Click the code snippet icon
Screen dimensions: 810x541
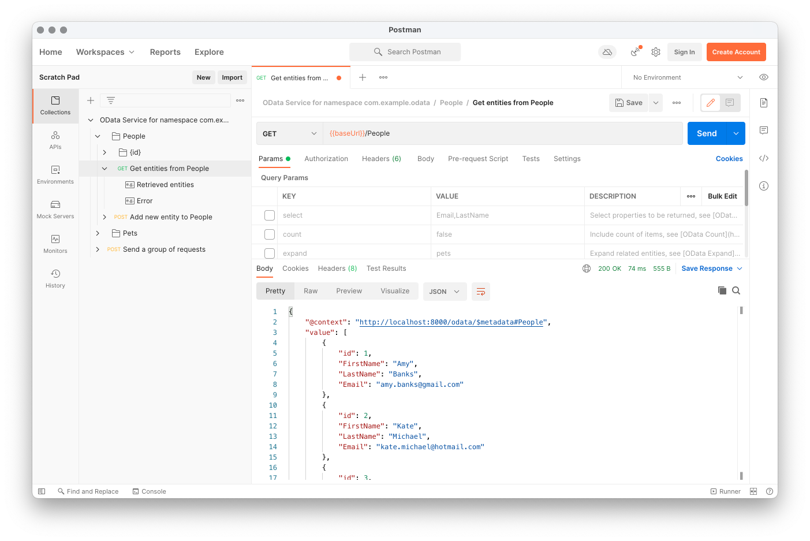tap(764, 158)
